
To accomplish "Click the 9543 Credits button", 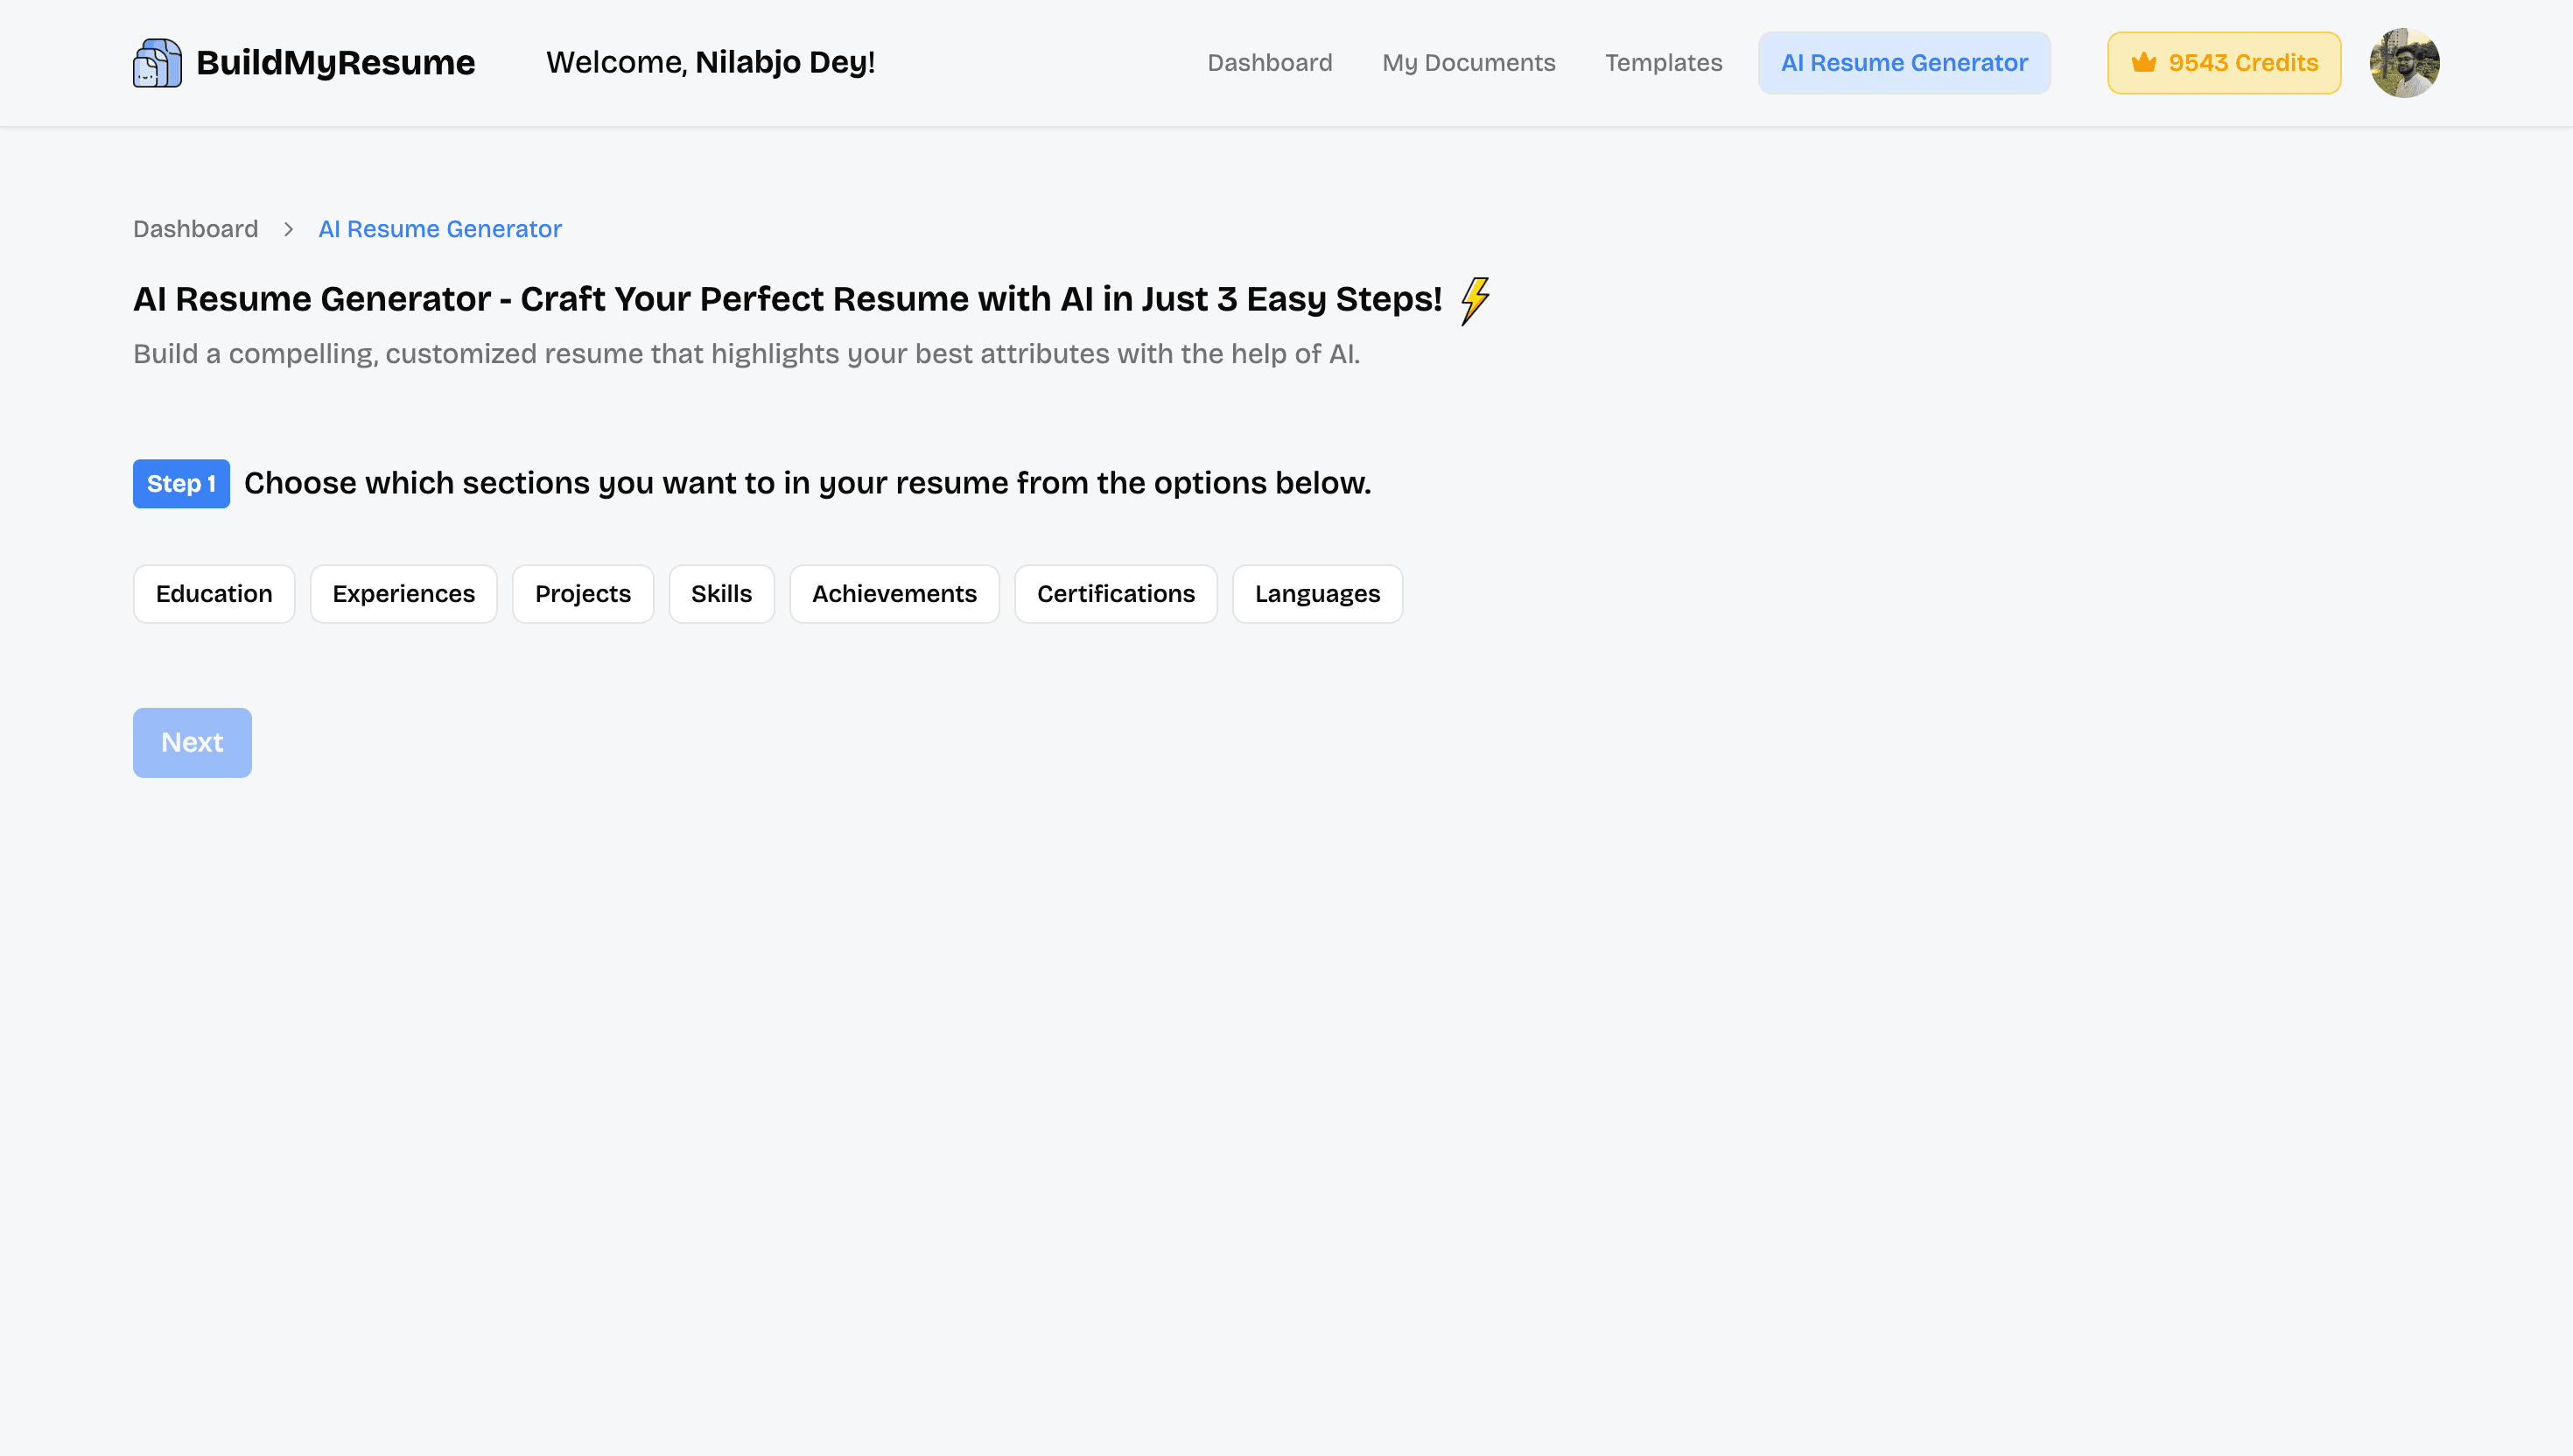I will (2224, 63).
